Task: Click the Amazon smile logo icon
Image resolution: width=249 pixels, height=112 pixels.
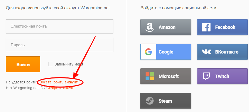Action: coord(150,27)
